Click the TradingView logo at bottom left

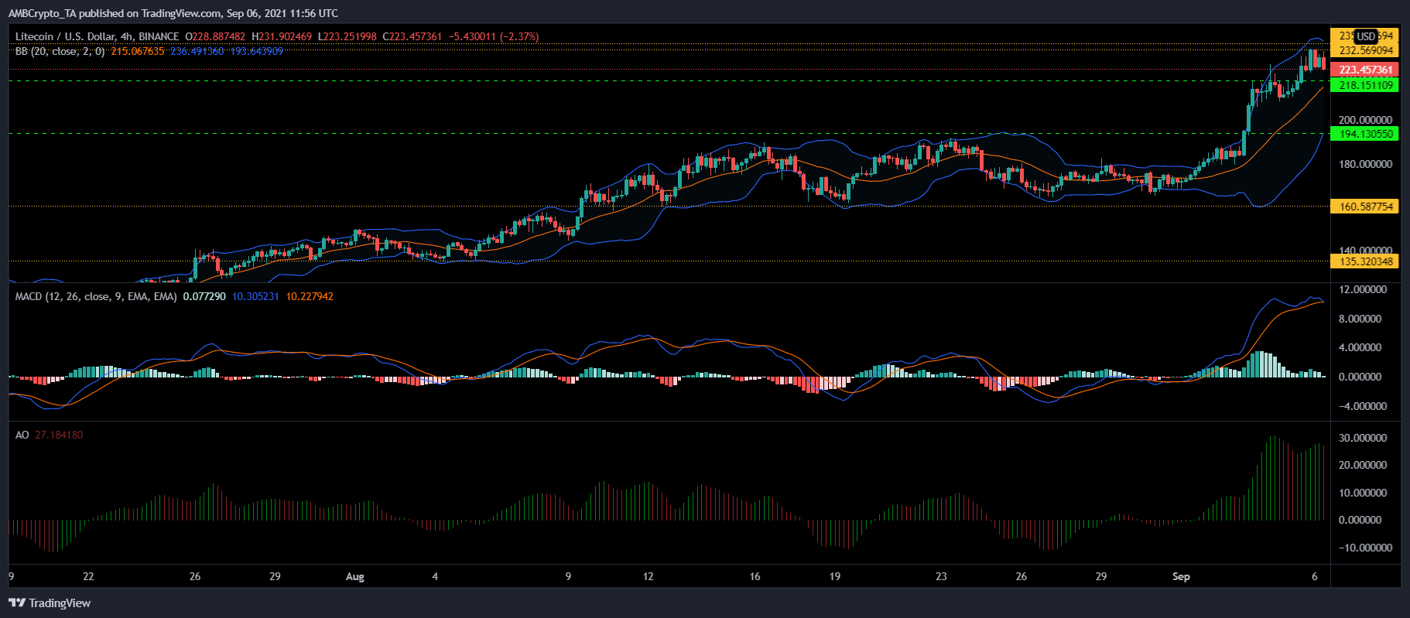[x=50, y=603]
